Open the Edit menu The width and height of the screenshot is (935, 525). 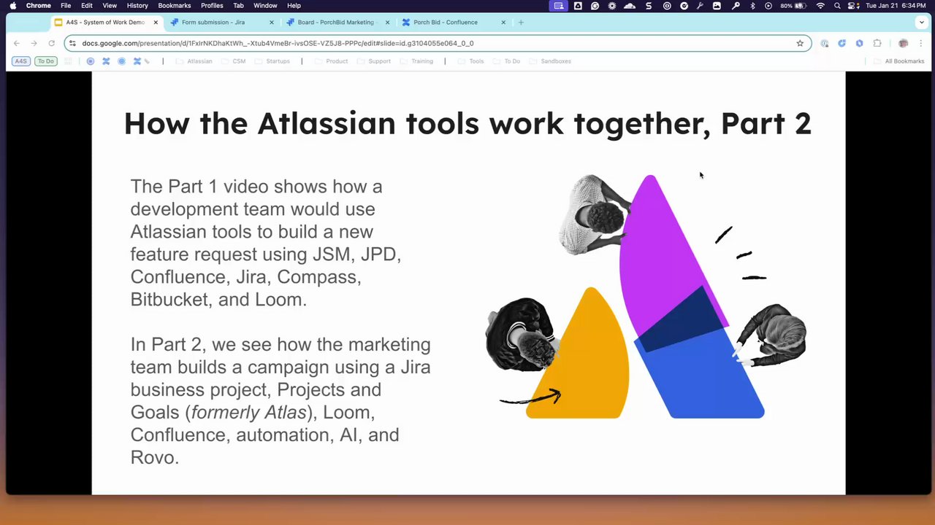pos(86,6)
